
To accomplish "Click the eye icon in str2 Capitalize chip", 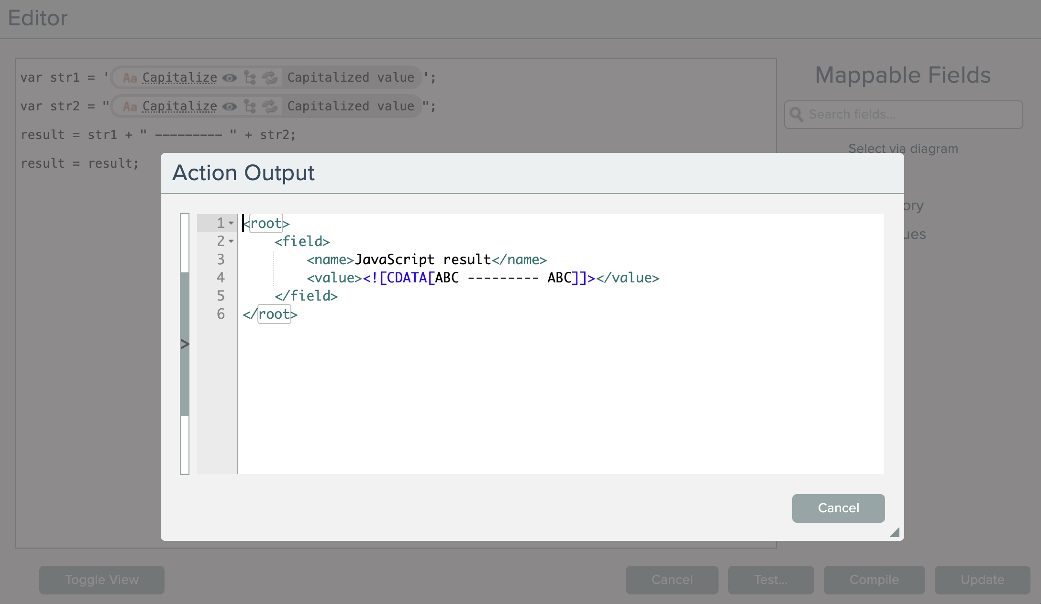I will click(230, 107).
